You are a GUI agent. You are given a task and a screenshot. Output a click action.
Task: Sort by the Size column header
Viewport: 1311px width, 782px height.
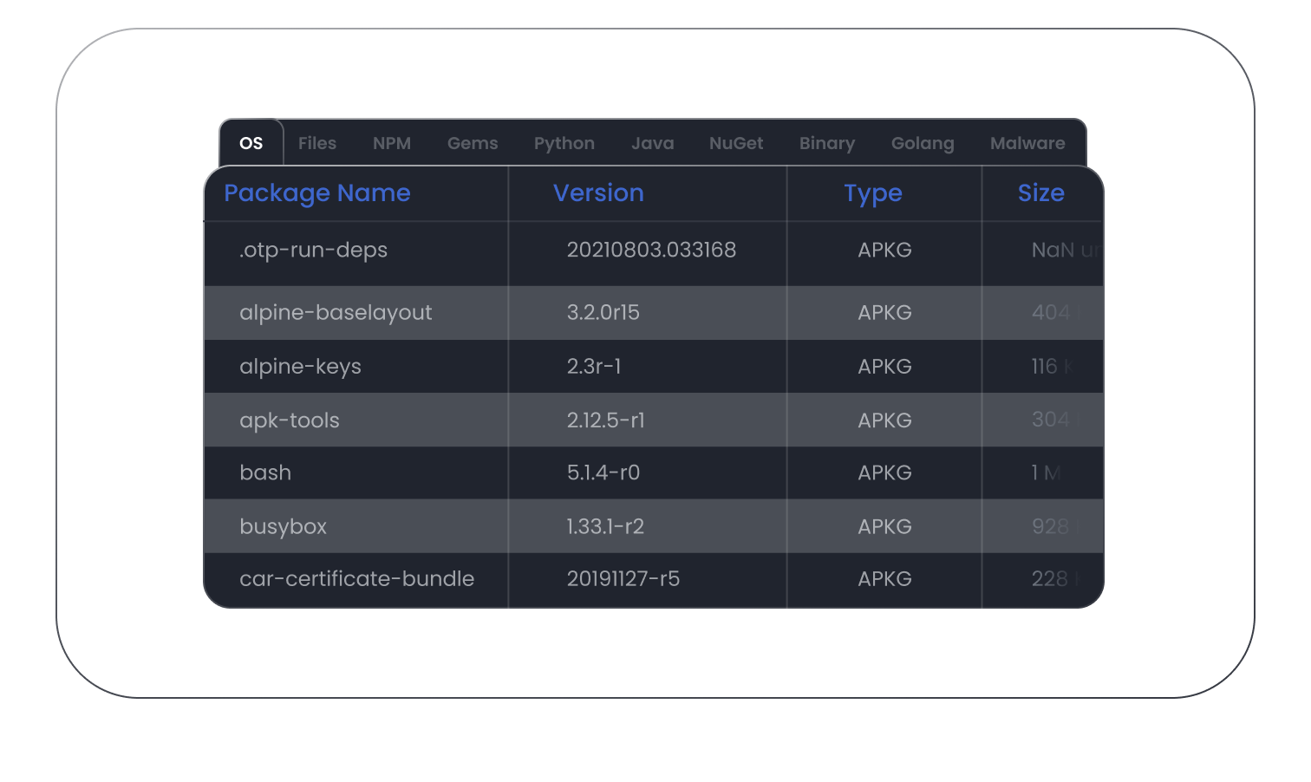coord(1040,193)
